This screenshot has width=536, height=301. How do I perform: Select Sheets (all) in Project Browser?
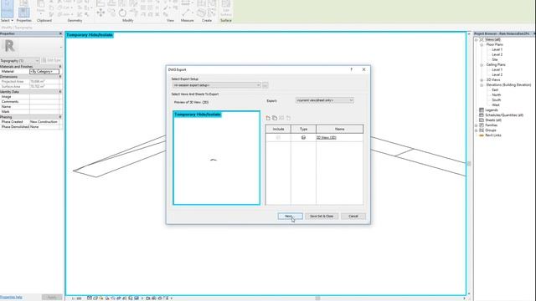(493, 120)
